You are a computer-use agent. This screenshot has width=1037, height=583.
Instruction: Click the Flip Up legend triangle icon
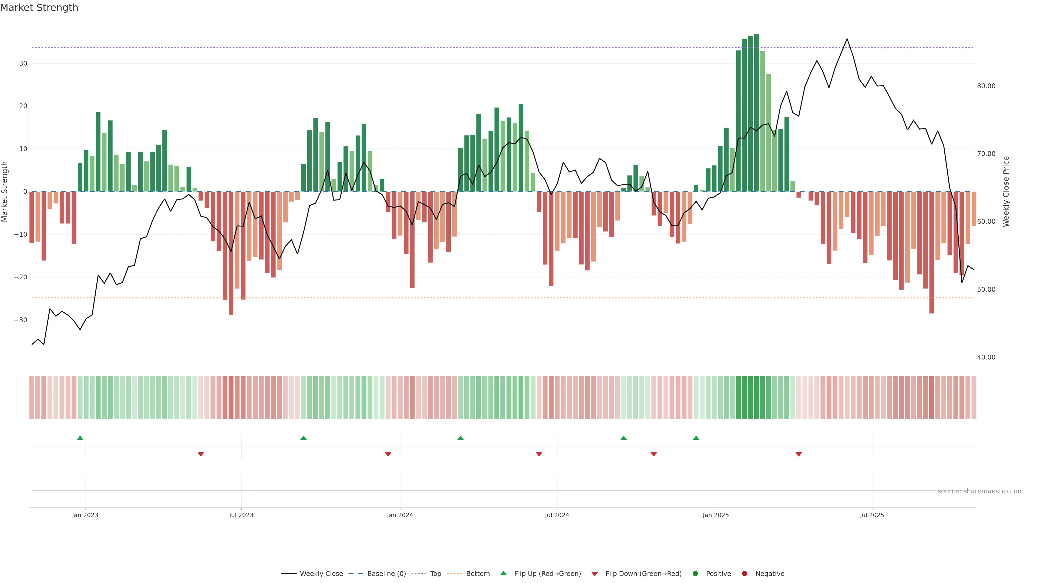coord(503,573)
